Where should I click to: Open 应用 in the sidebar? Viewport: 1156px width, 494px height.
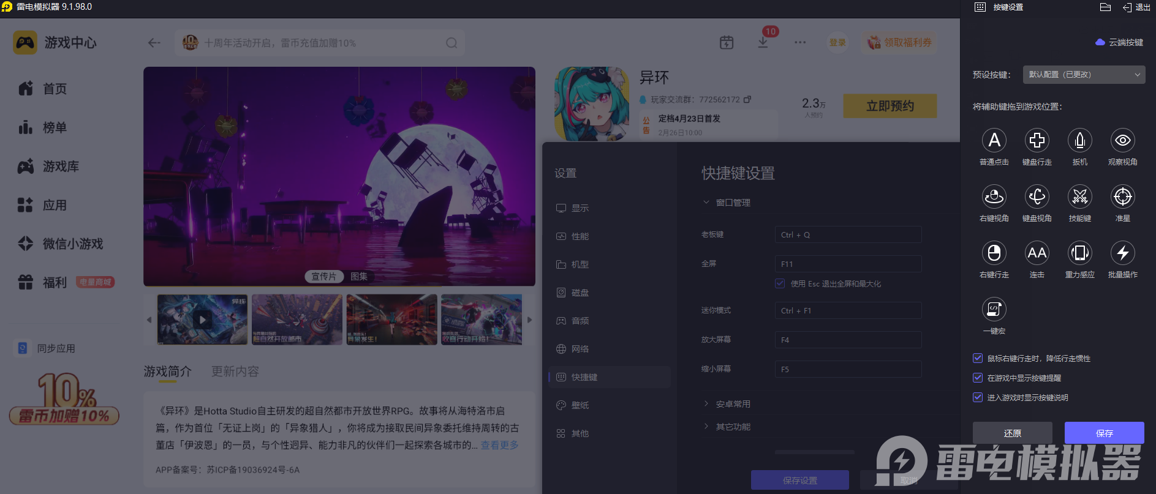(x=42, y=205)
